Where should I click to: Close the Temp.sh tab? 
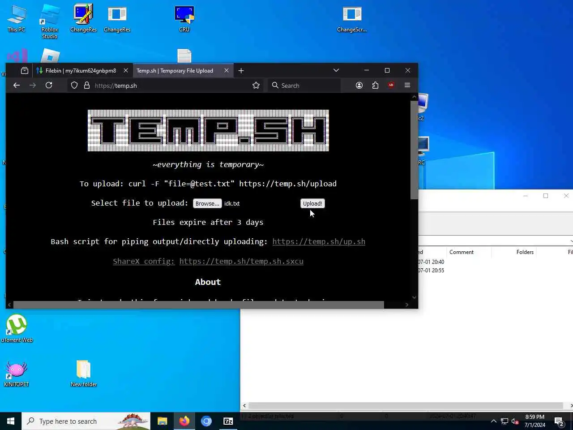pos(227,70)
